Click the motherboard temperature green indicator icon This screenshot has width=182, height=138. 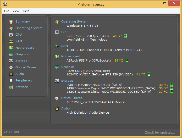click(127, 60)
